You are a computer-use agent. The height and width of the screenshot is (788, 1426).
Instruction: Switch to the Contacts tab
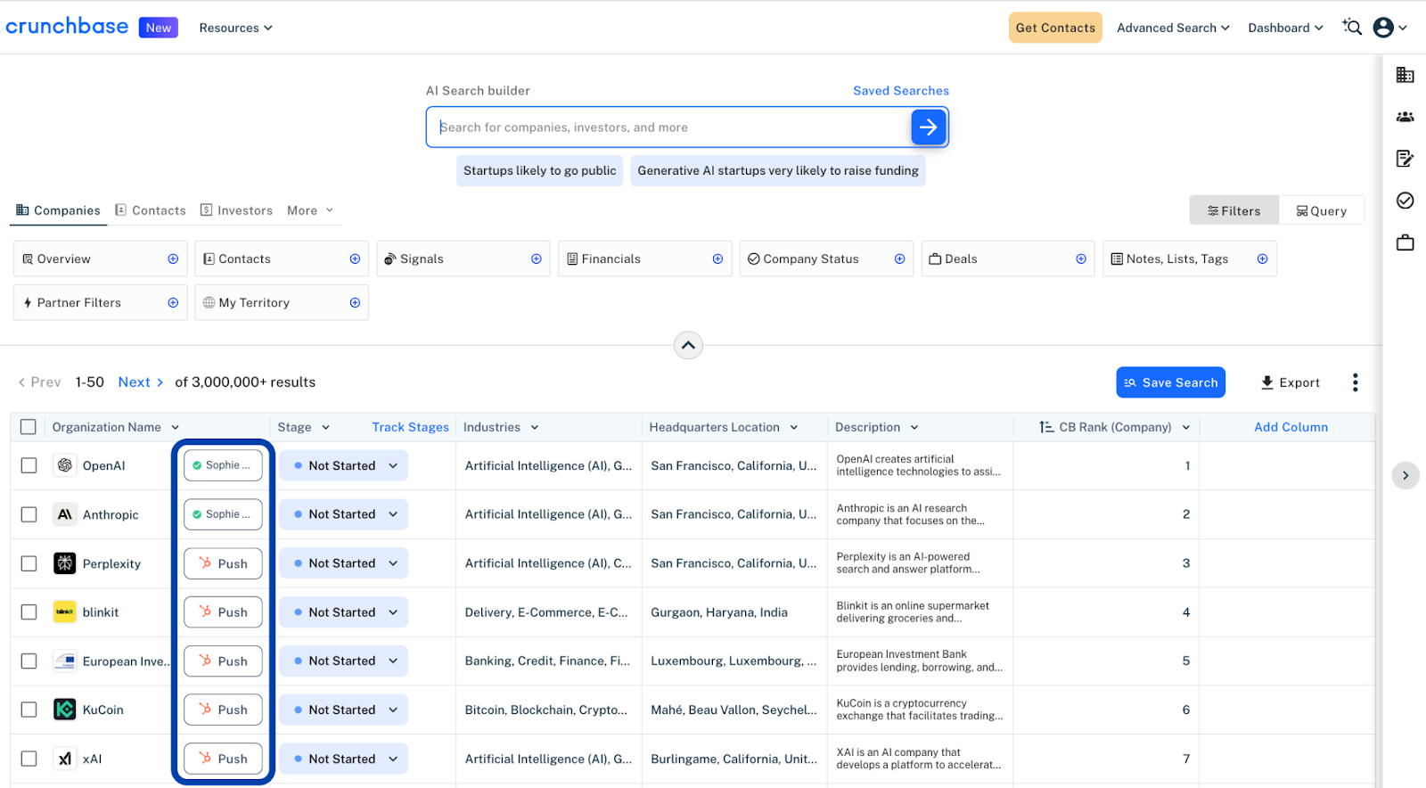(151, 210)
